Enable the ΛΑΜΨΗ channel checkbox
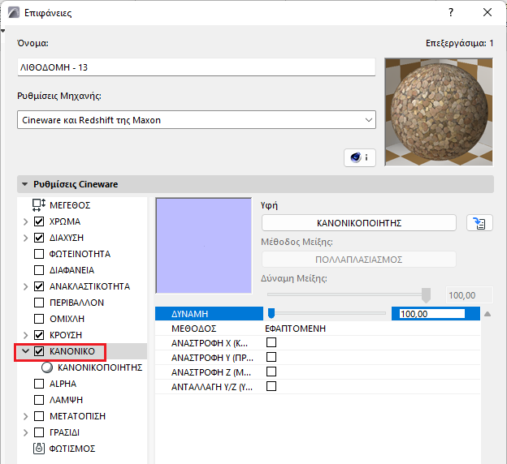Image resolution: width=507 pixels, height=464 pixels. coord(39,400)
